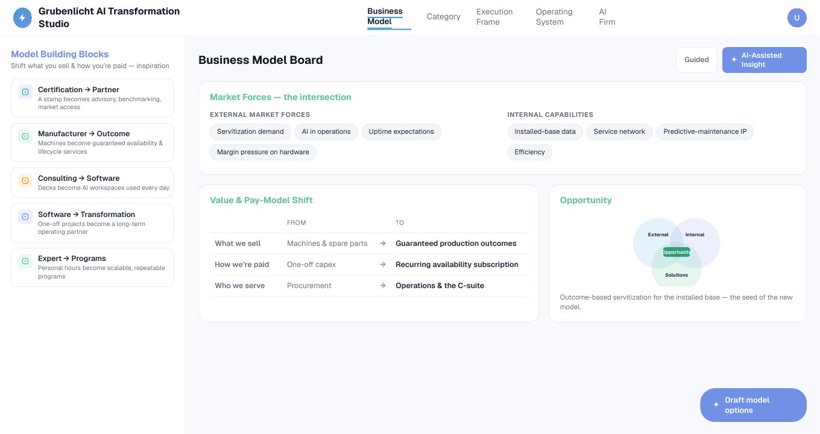The image size is (820, 434).
Task: Open the Business Model tab
Action: pos(389,17)
